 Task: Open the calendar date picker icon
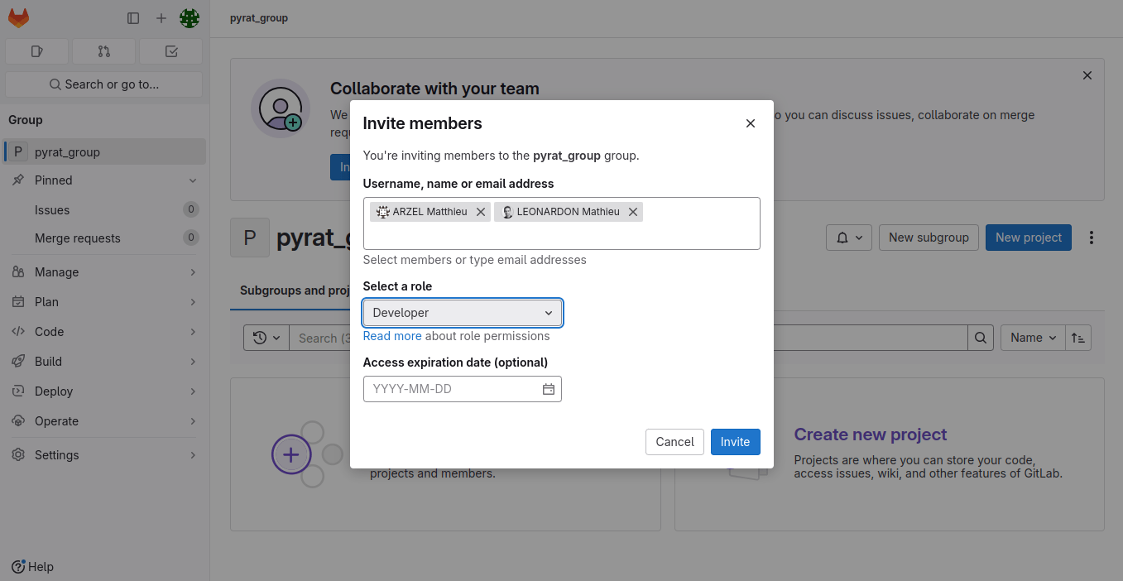[x=548, y=389]
